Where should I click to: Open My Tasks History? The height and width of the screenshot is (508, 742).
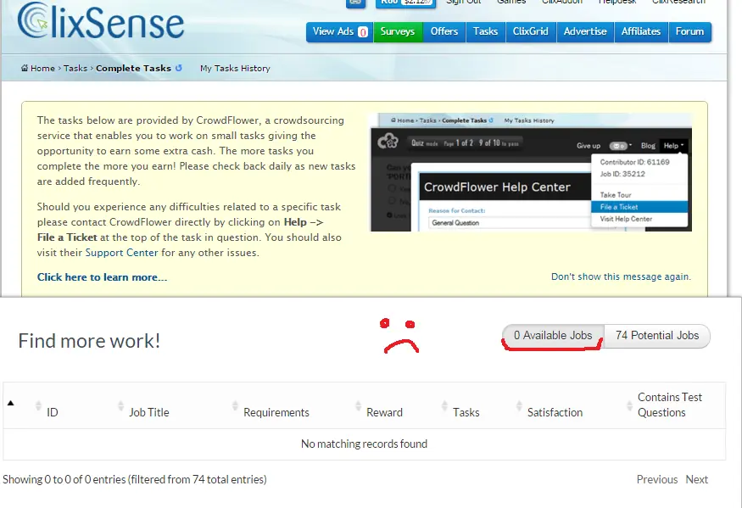(x=235, y=68)
